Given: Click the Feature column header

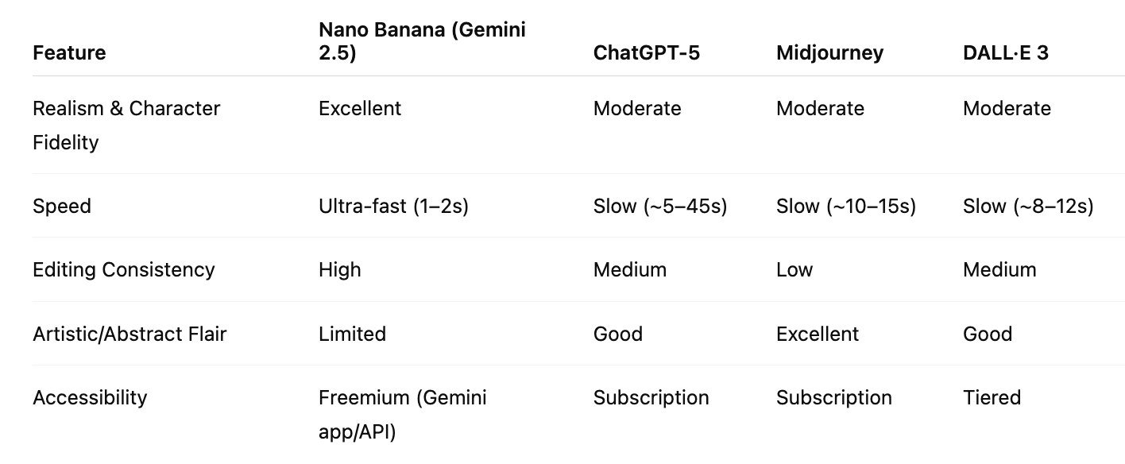Looking at the screenshot, I should pos(69,53).
